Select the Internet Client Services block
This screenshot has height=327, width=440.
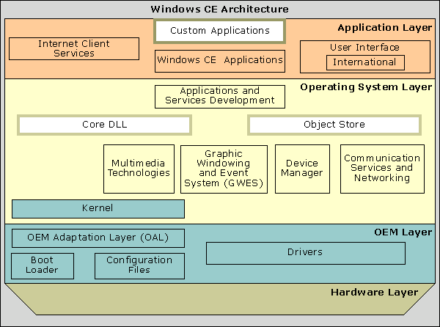tap(74, 49)
